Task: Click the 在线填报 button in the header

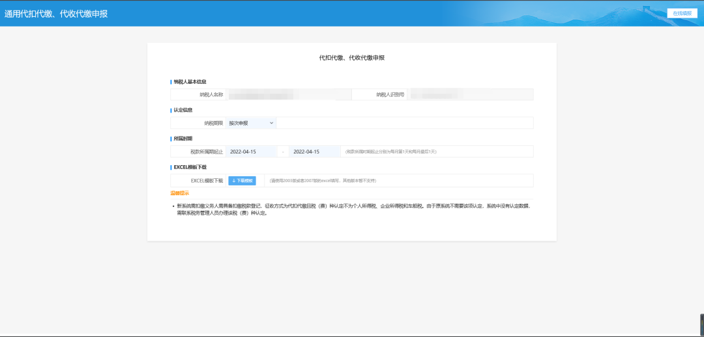Action: click(x=682, y=13)
